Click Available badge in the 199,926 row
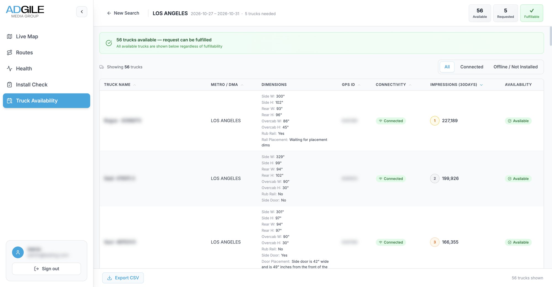 point(518,179)
